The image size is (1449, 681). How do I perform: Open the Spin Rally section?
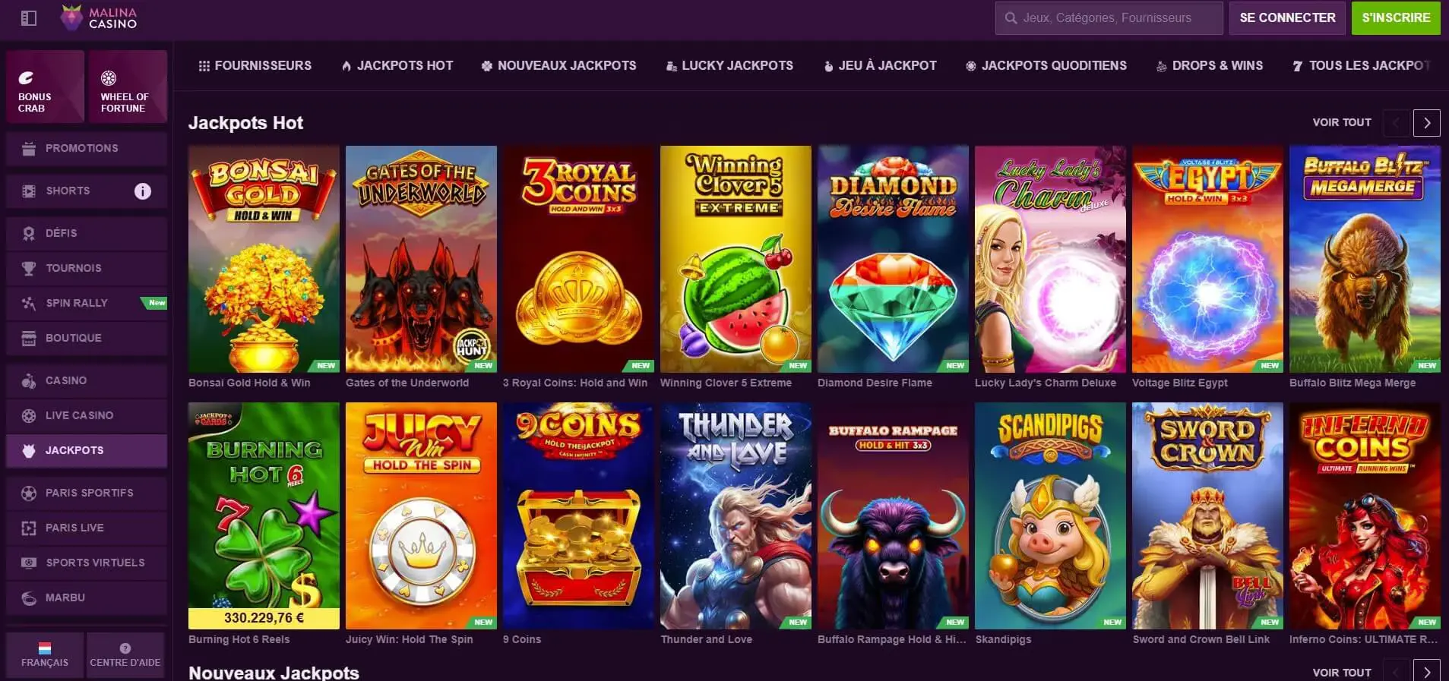87,303
